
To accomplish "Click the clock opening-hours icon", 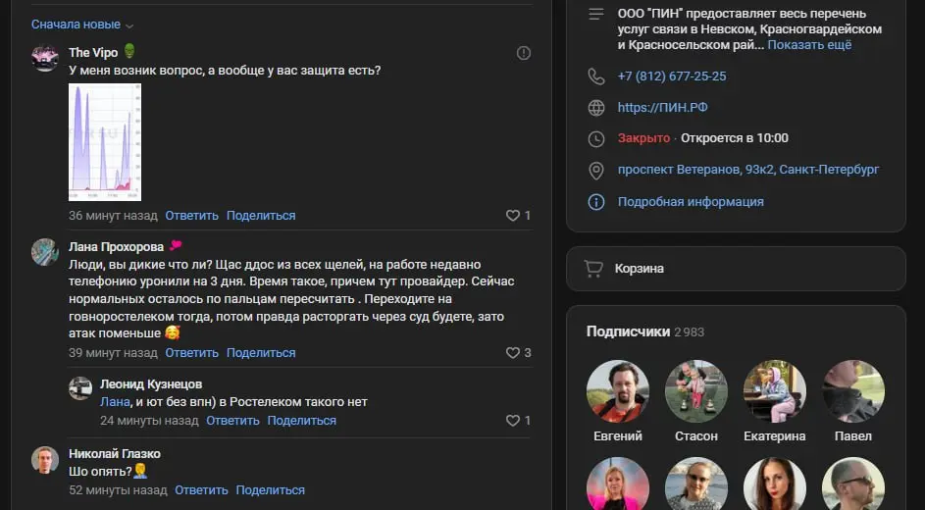I will point(596,139).
